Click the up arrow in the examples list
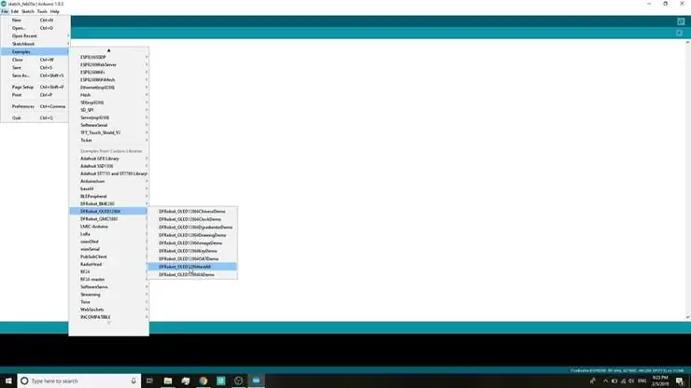Viewport: 691px width, 388px height. pos(109,50)
